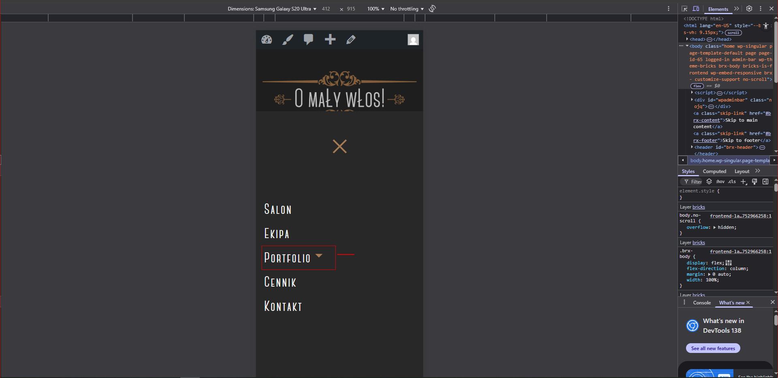778x378 pixels.
Task: Open the first frontend-la…752966258:1 source link
Action: [741, 216]
